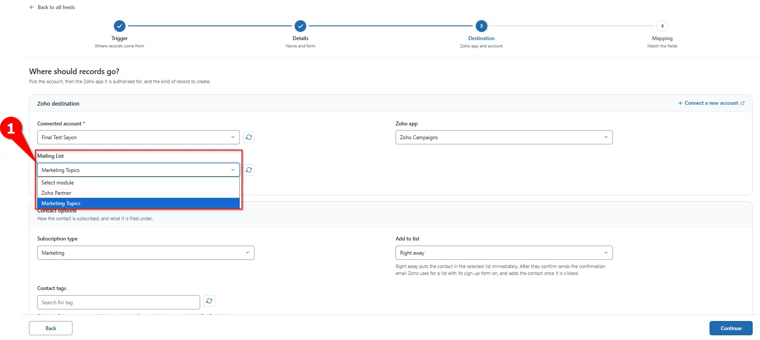Click the Destination step number 3 circle
Viewport: 760px width, 340px height.
pos(481,26)
